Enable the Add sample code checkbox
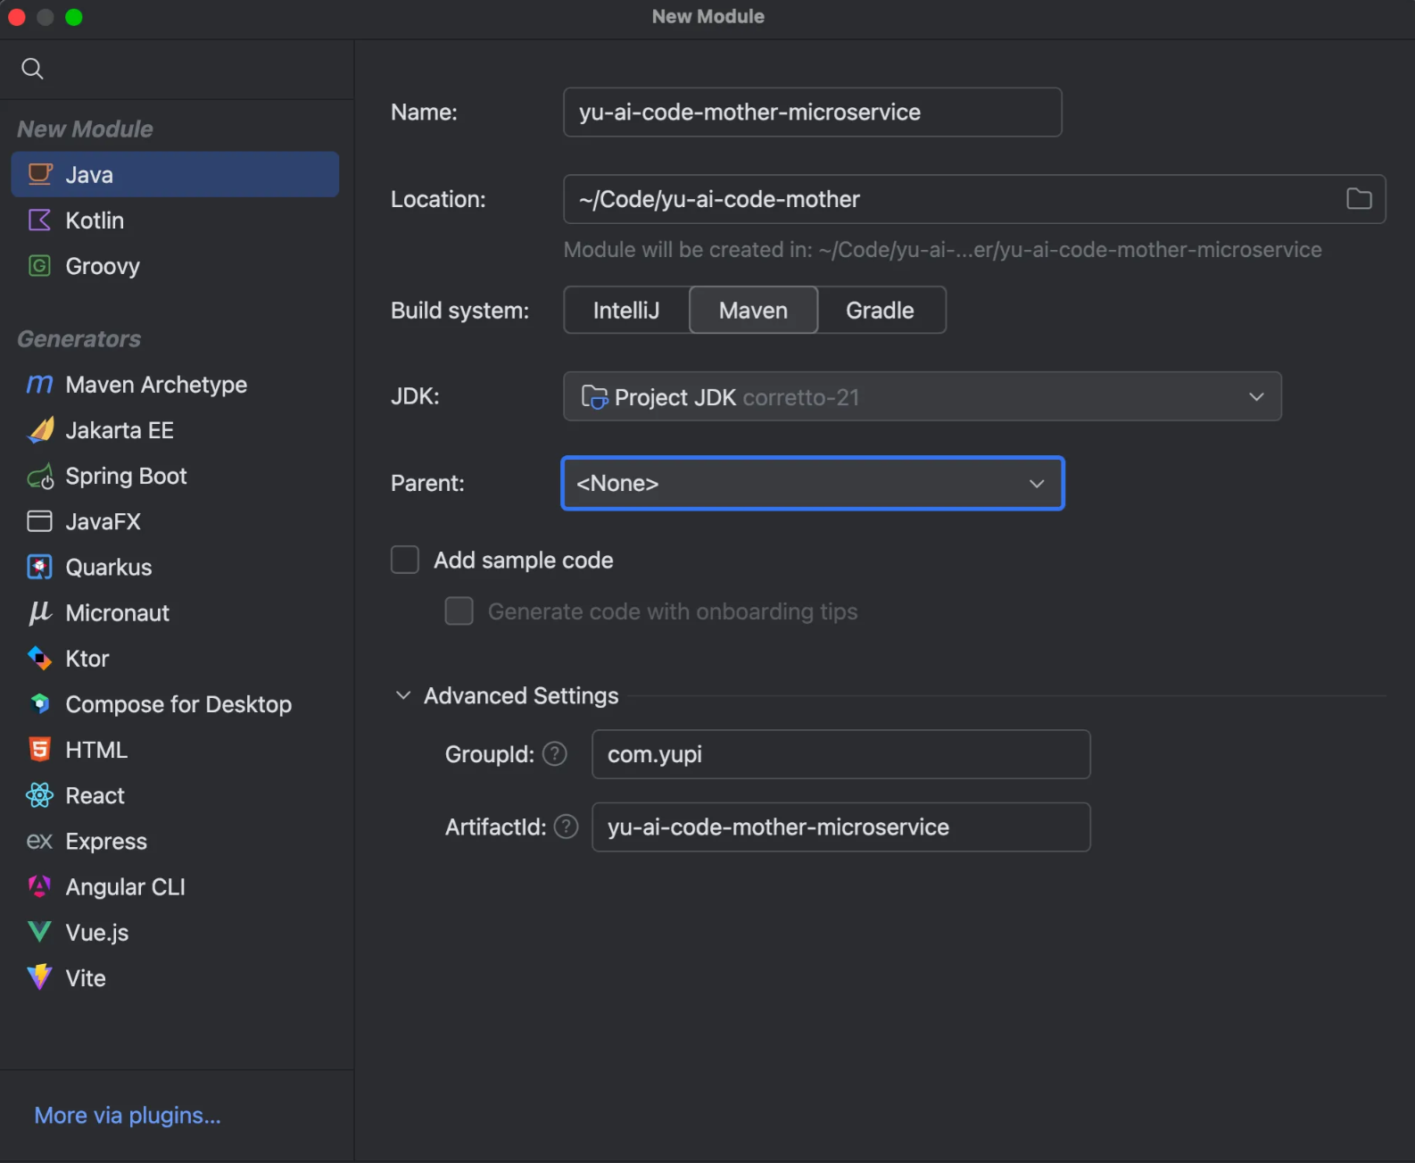 point(405,560)
